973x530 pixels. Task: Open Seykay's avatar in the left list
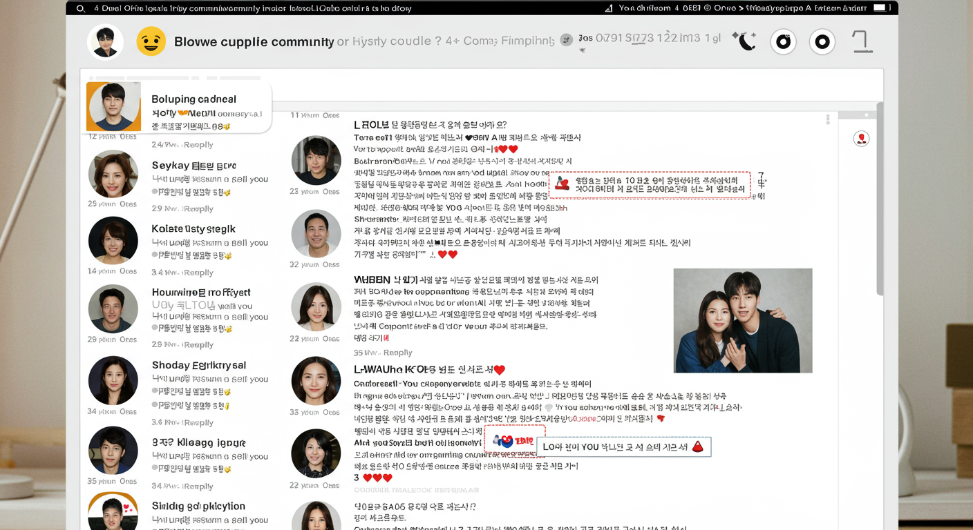[x=113, y=175]
